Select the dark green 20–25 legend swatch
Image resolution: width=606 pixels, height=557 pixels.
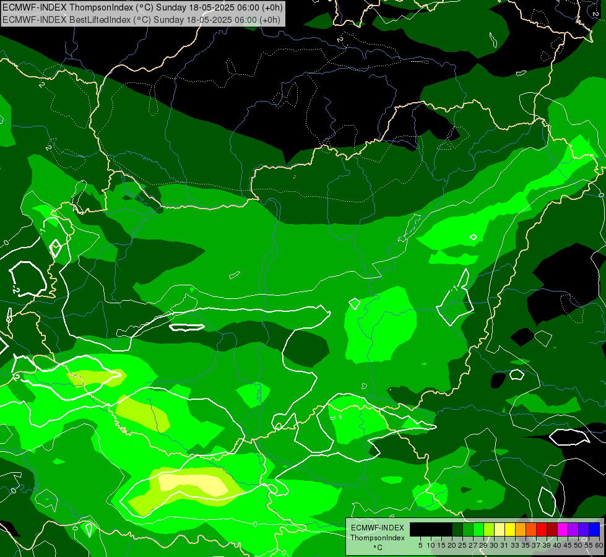457,530
